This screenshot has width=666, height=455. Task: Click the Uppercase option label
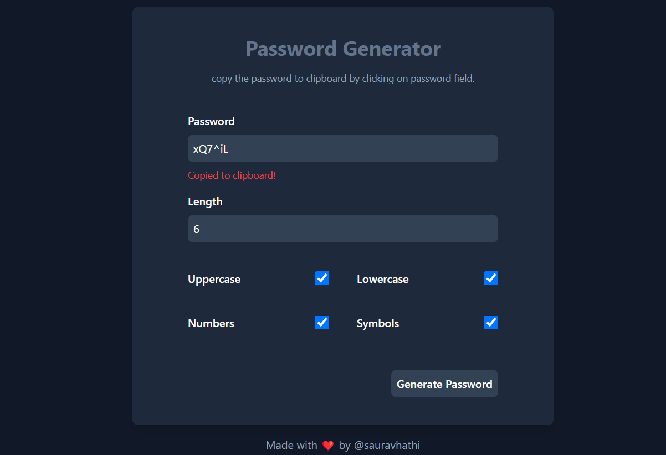214,279
